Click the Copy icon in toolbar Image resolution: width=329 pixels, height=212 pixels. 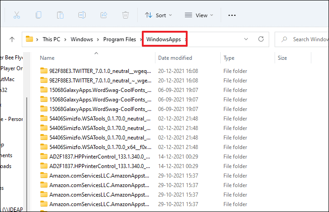tap(39, 15)
